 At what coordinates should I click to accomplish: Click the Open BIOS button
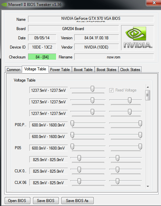click(x=17, y=200)
